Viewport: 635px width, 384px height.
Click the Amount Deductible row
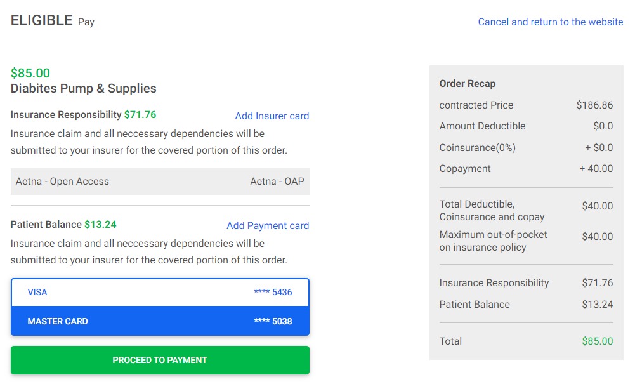coord(526,126)
